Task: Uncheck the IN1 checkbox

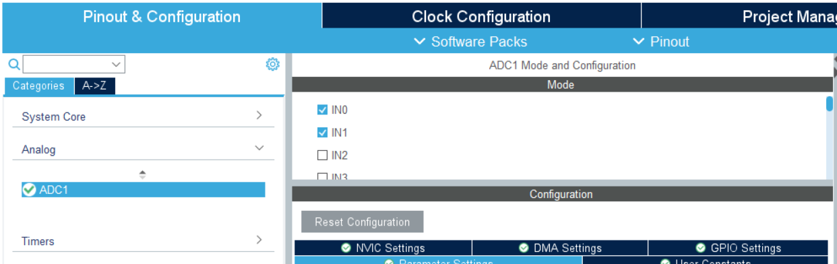Action: coord(322,133)
